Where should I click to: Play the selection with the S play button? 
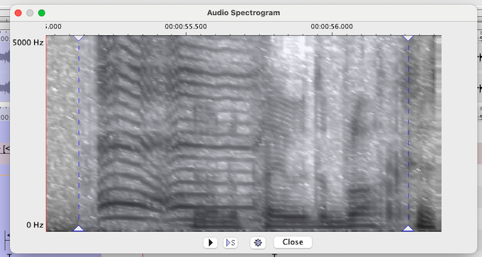230,243
